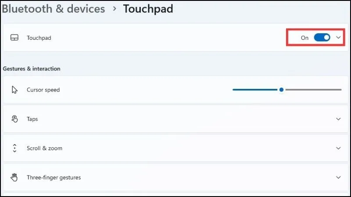Click the Taps finger-tap icon
The width and height of the screenshot is (351, 197).
click(14, 119)
